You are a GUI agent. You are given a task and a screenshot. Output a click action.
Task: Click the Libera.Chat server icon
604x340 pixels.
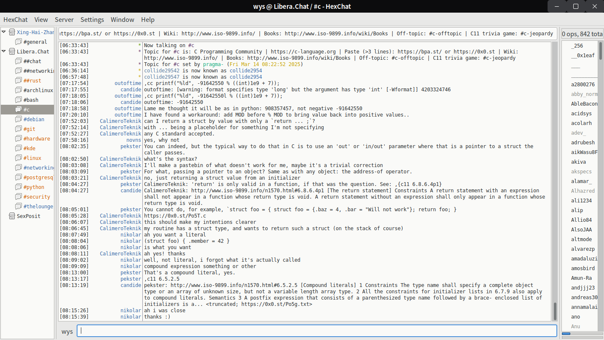point(12,51)
